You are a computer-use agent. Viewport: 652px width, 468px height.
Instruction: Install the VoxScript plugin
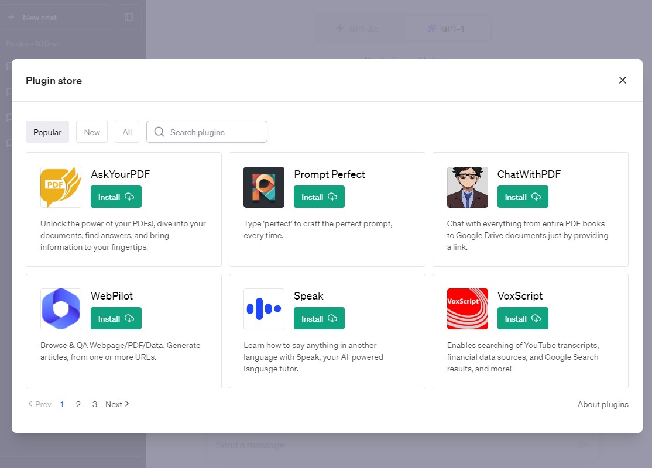pos(523,318)
